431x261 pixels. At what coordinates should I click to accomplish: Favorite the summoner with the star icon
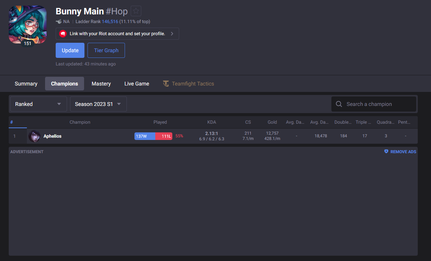(x=136, y=11)
